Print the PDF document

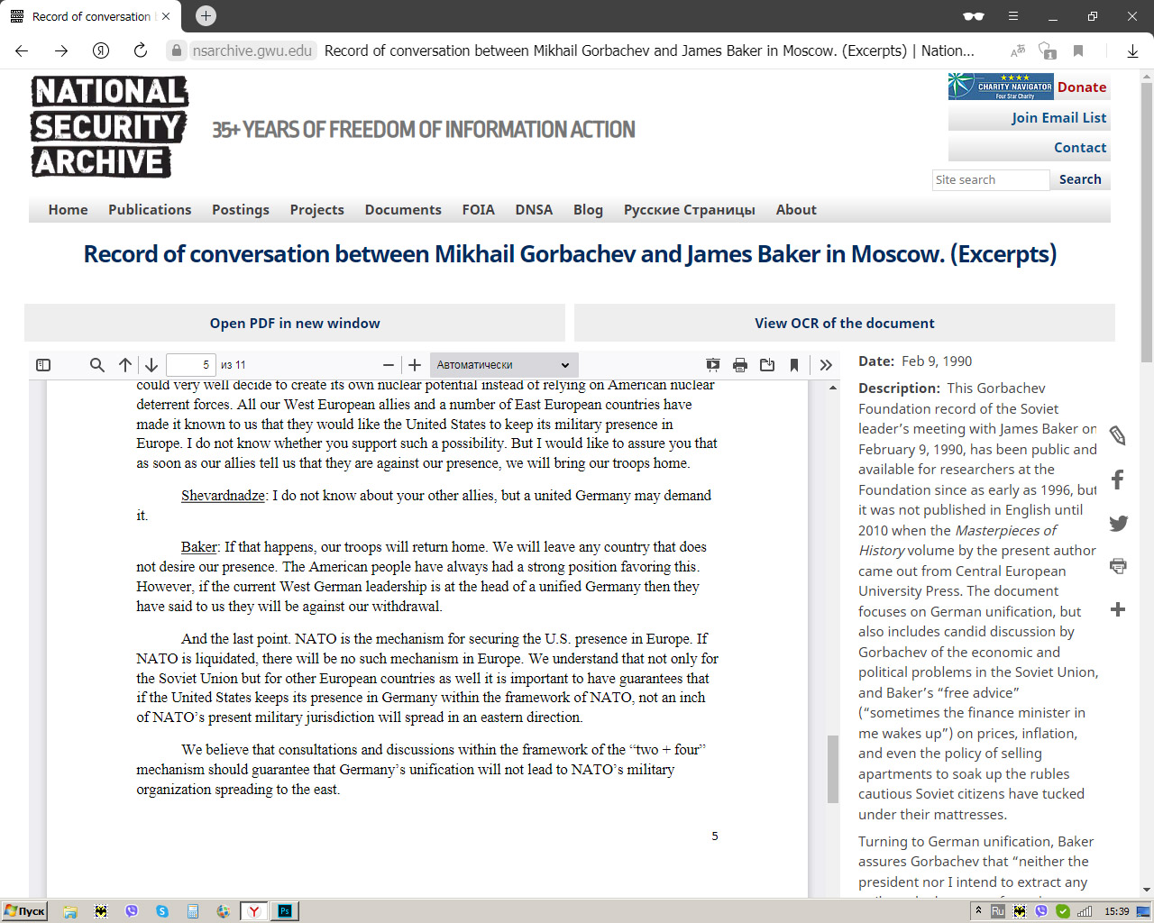740,365
